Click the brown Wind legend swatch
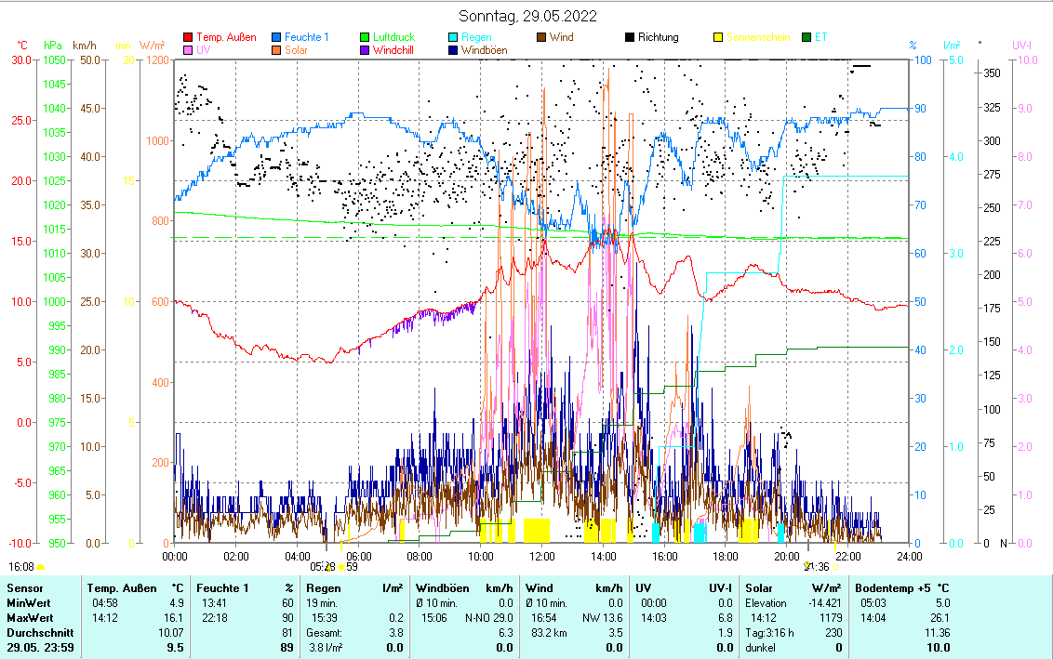1053x659 pixels. click(x=541, y=37)
